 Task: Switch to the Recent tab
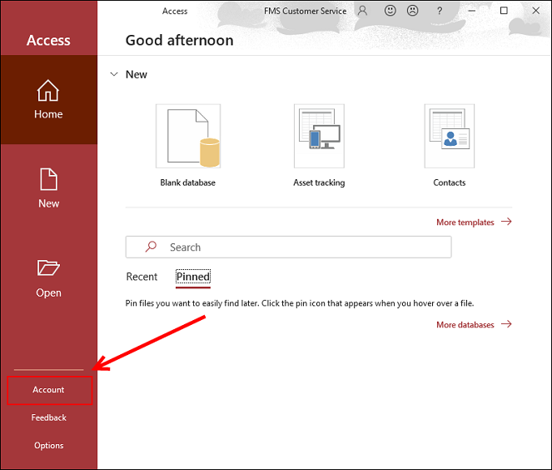point(142,277)
